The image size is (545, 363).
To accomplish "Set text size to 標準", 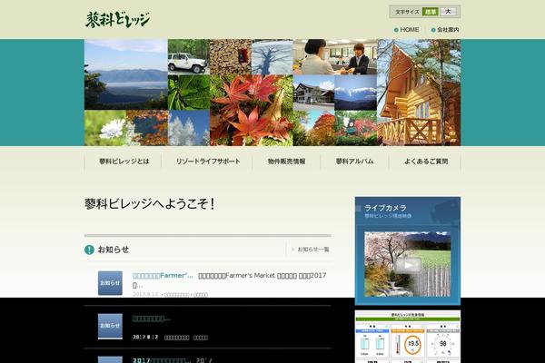I will [x=431, y=12].
